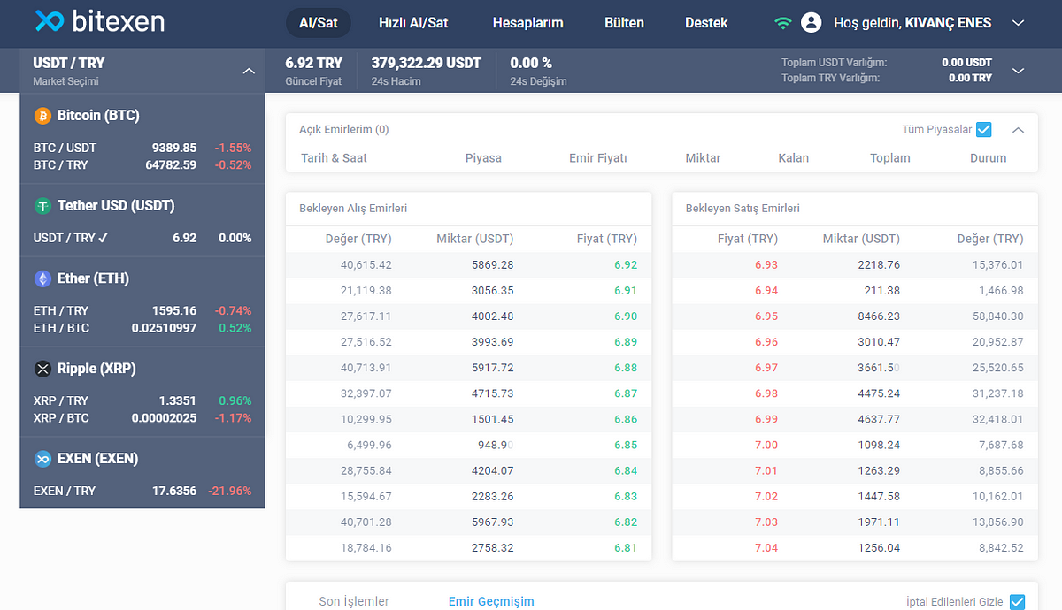Click buy order price 6.92
1062x610 pixels.
pos(626,264)
